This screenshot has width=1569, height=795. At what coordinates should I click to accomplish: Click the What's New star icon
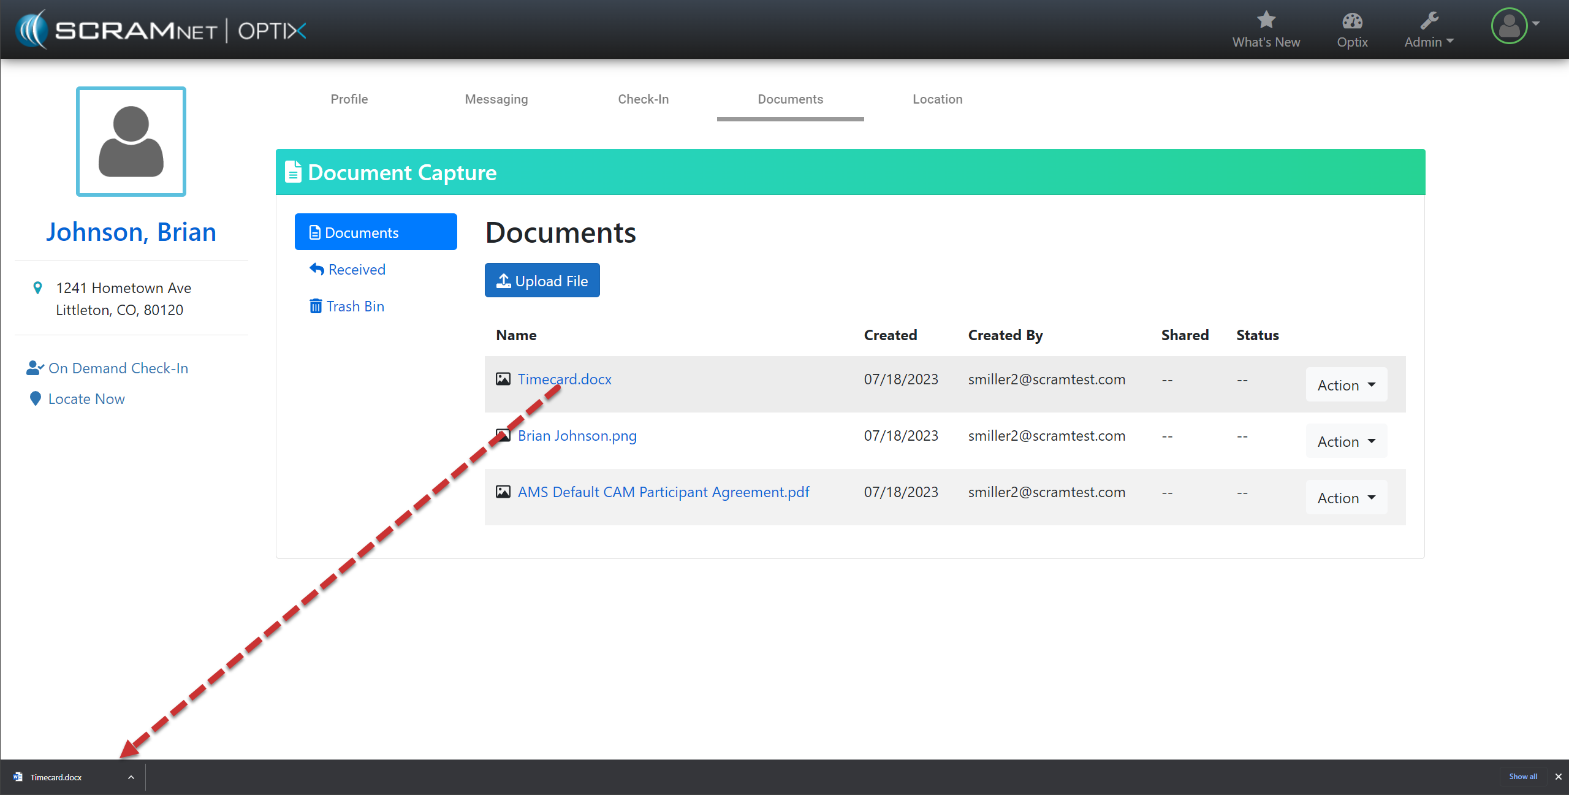[1266, 21]
